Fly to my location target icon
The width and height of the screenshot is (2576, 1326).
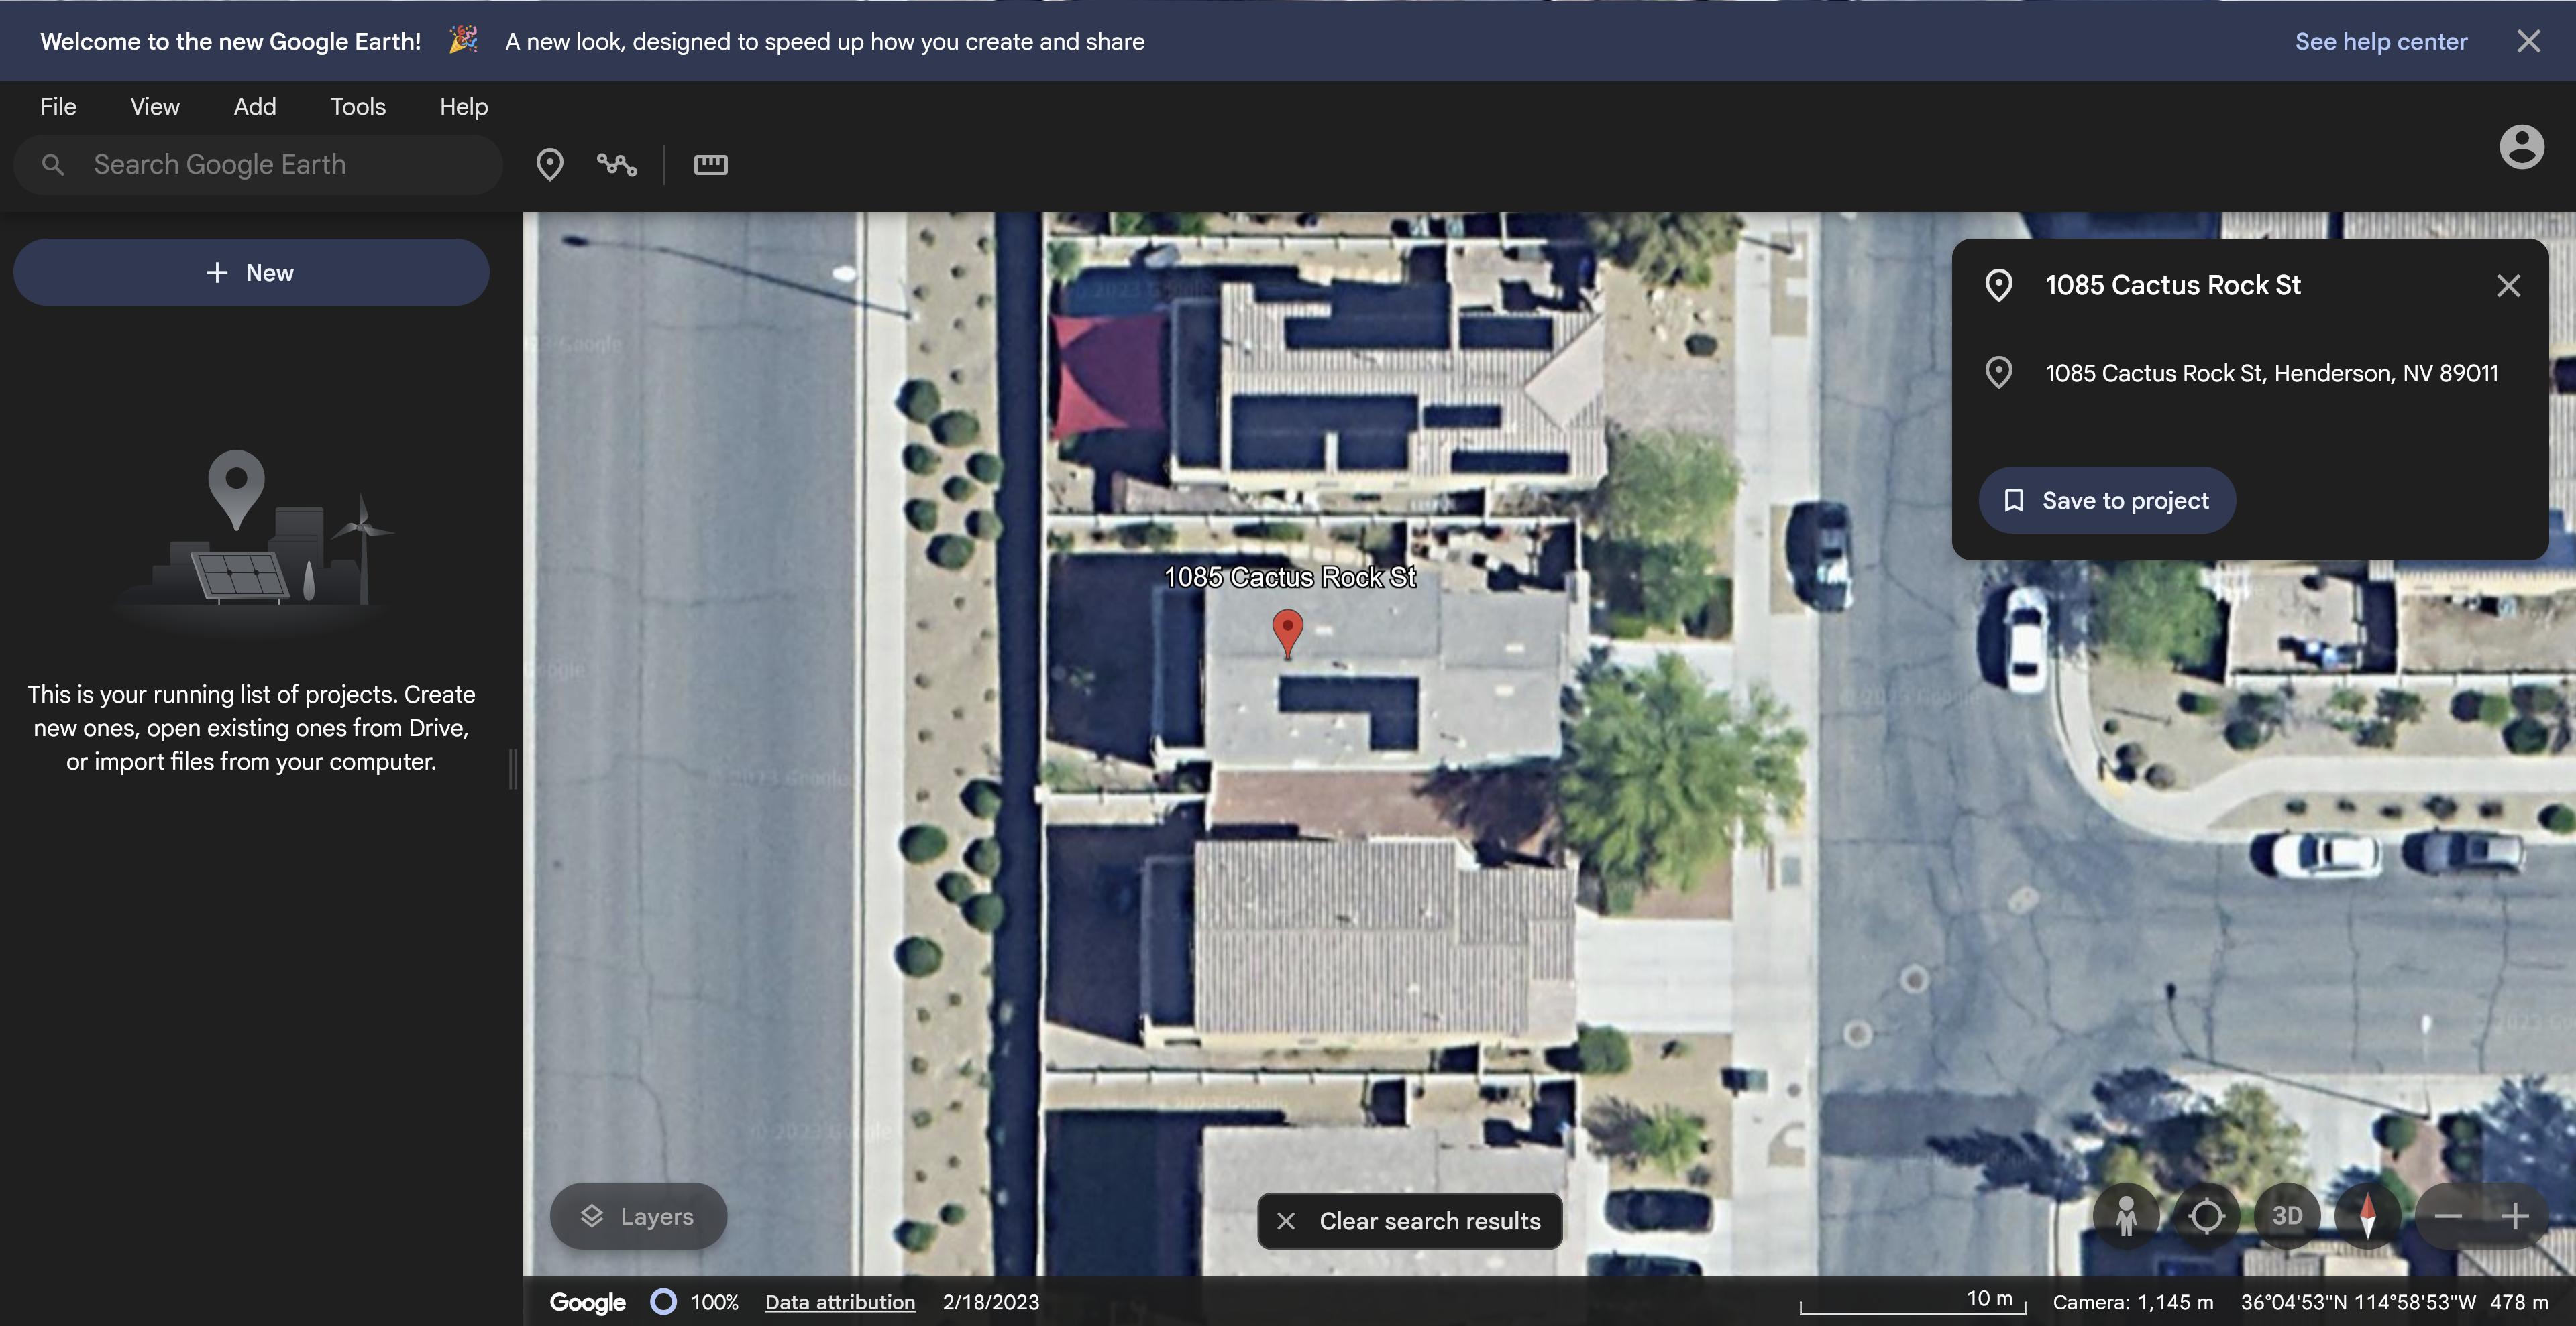coord(2206,1215)
